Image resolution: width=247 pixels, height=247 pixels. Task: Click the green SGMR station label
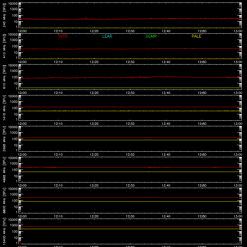[151, 36]
